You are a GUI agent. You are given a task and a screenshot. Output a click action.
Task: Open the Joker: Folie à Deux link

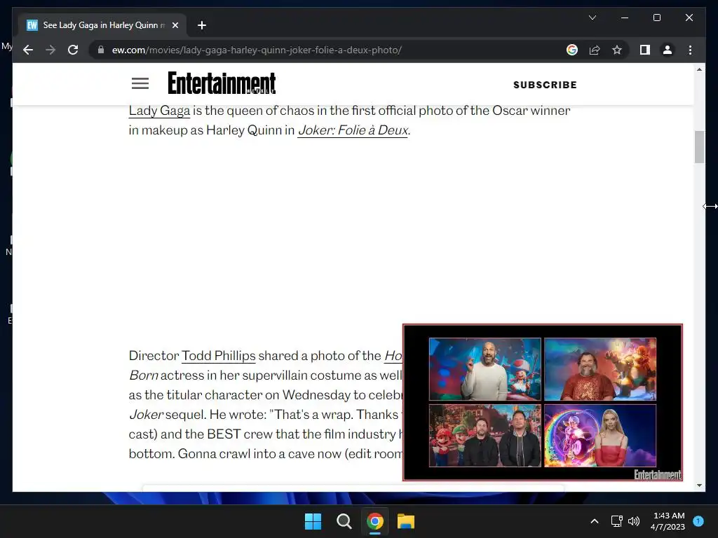[x=353, y=130]
